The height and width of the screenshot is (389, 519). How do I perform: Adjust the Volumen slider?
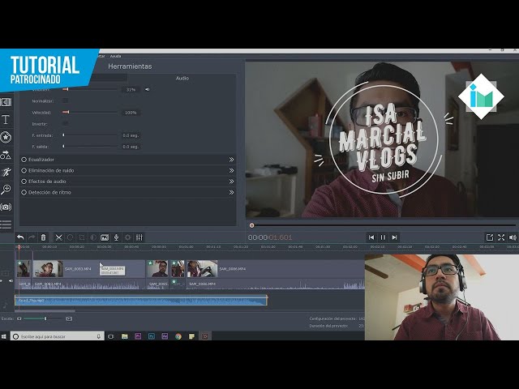click(x=90, y=89)
